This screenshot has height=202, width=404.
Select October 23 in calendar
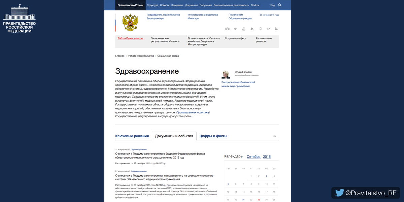[259, 200]
